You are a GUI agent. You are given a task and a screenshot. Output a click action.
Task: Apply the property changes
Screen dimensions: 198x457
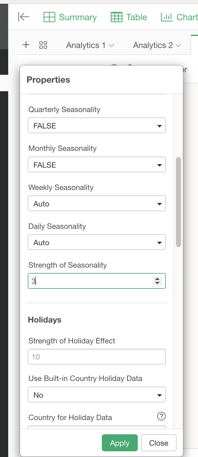click(x=120, y=443)
